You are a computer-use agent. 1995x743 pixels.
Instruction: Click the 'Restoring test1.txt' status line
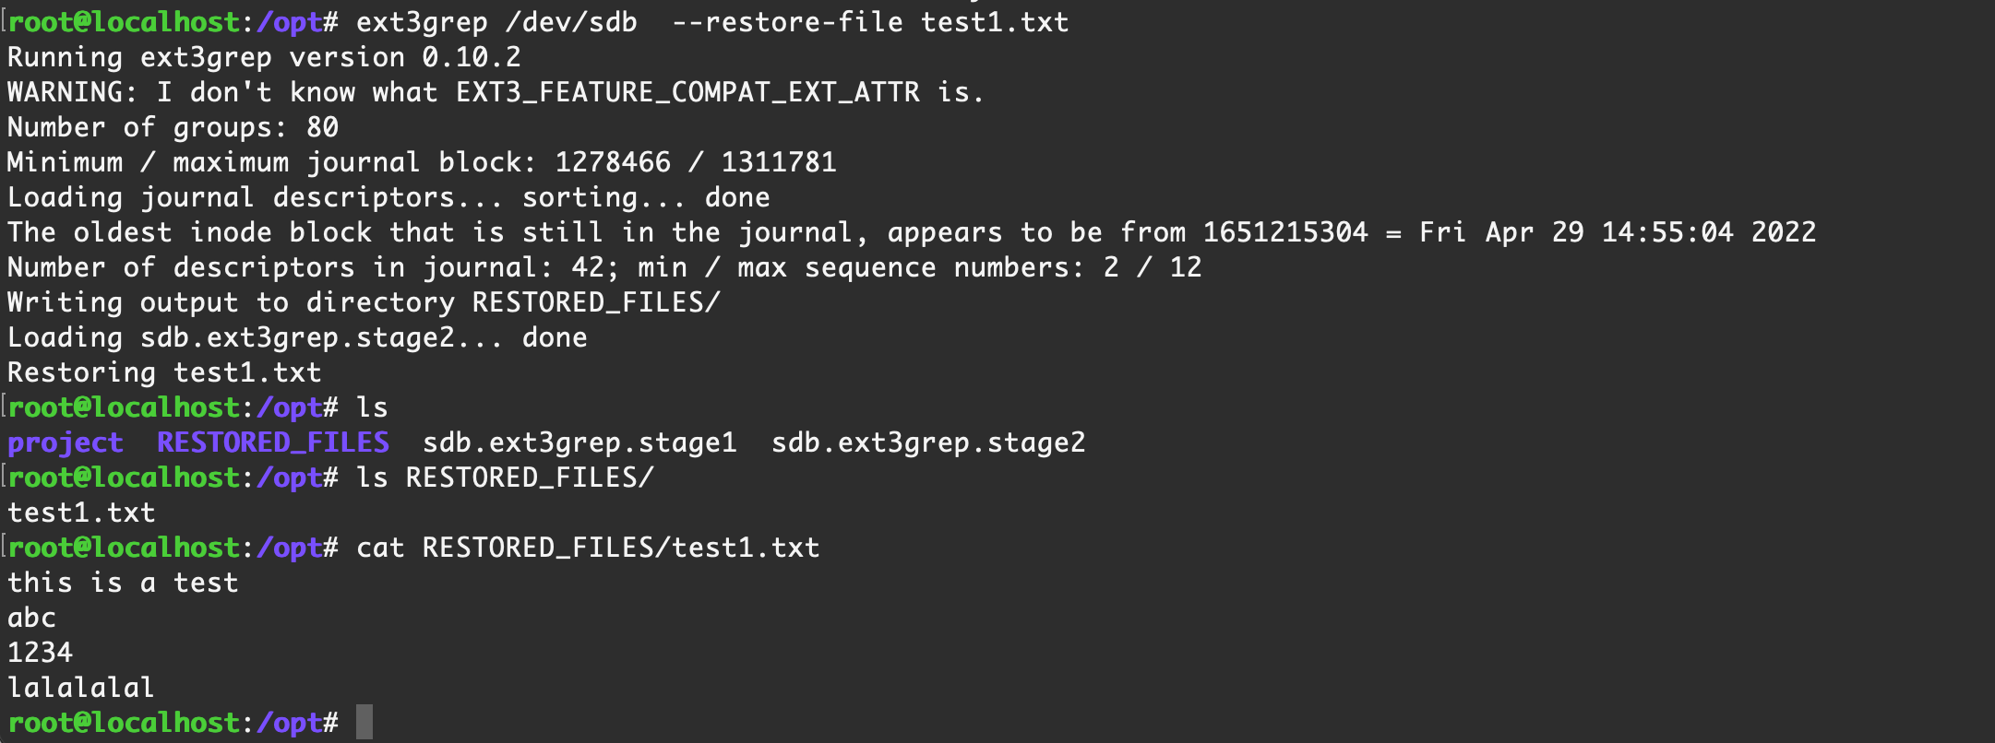pyautogui.click(x=164, y=372)
